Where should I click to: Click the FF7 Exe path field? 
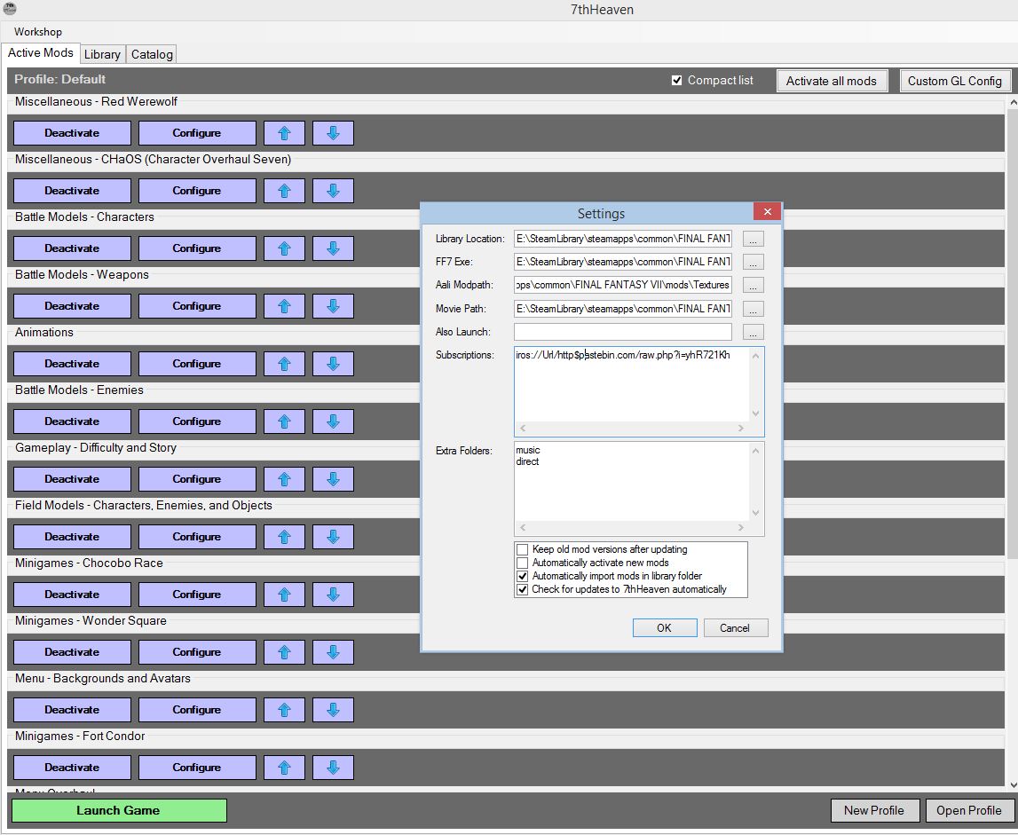(x=623, y=262)
